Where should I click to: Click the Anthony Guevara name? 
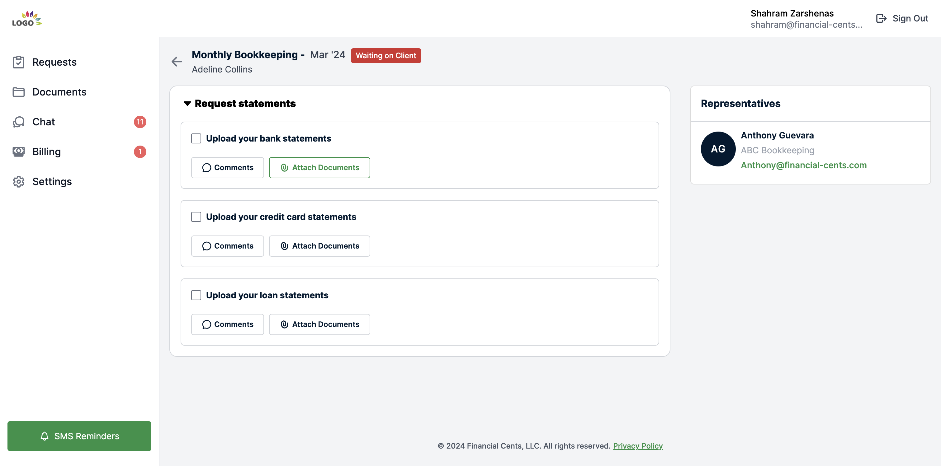777,135
